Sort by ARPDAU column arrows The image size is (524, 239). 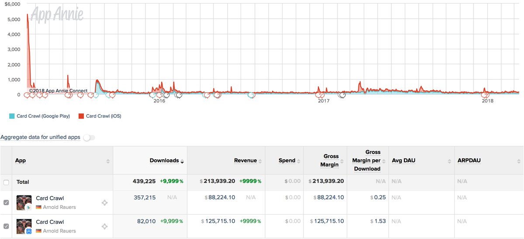click(x=519, y=161)
